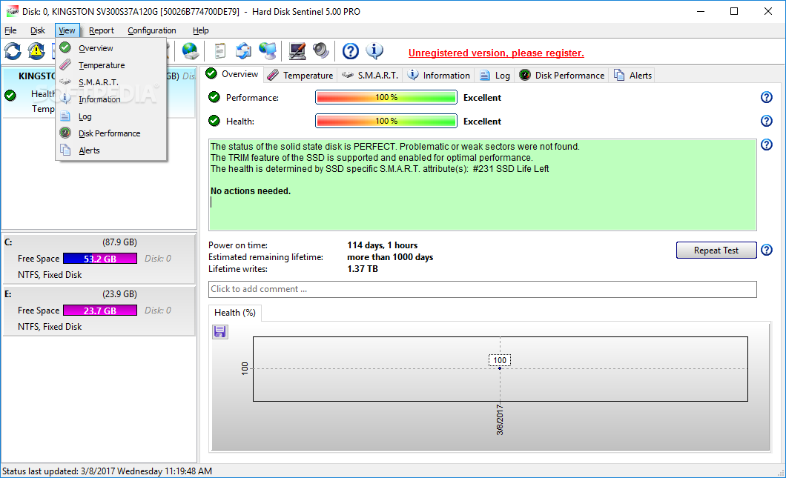The image size is (786, 478).
Task: Open the Report menu
Action: (x=102, y=30)
